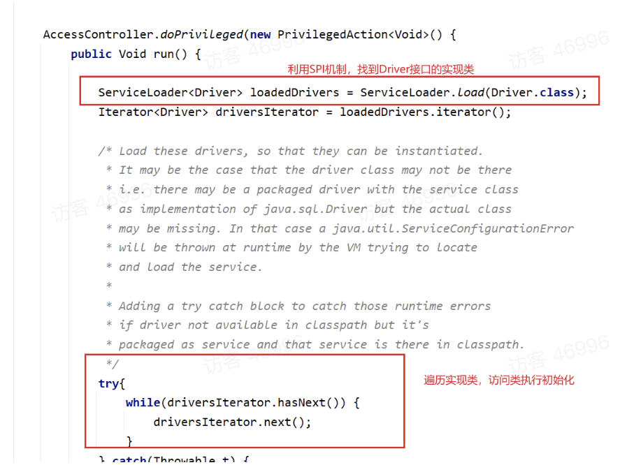This screenshot has height=465, width=620.
Task: Click the driversIterator.next() statement
Action: point(232,422)
